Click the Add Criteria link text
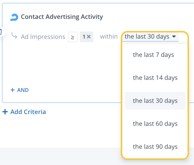 click(x=28, y=112)
